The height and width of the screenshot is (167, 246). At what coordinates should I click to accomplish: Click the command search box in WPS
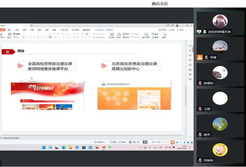(x=104, y=30)
